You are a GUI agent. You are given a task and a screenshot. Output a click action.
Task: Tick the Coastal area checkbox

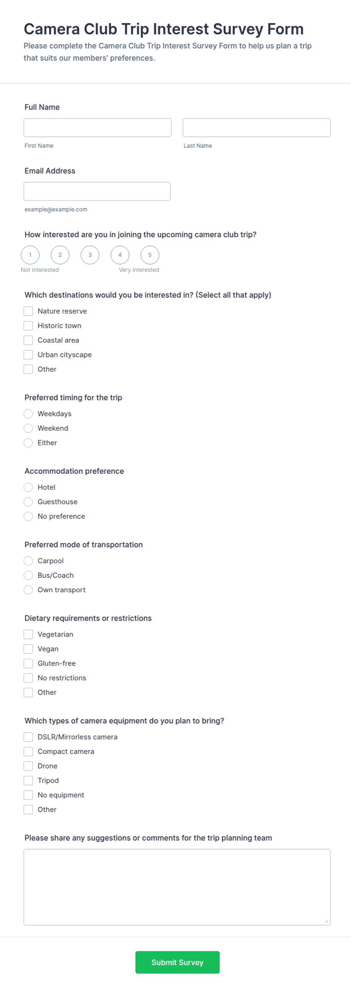pos(28,340)
